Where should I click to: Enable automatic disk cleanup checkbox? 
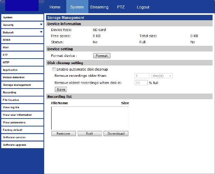(53, 70)
